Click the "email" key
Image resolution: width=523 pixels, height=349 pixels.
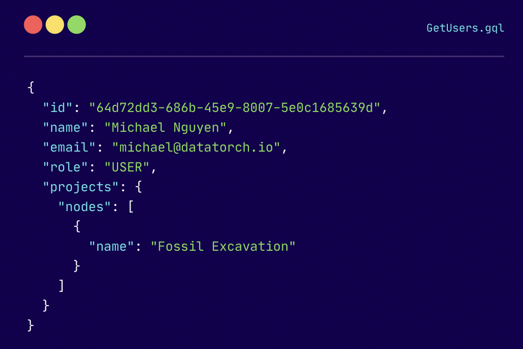69,147
